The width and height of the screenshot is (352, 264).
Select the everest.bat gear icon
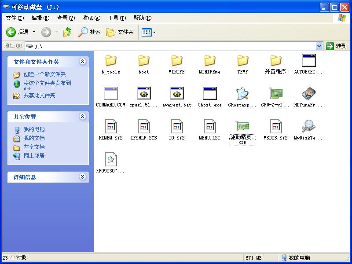tap(176, 94)
